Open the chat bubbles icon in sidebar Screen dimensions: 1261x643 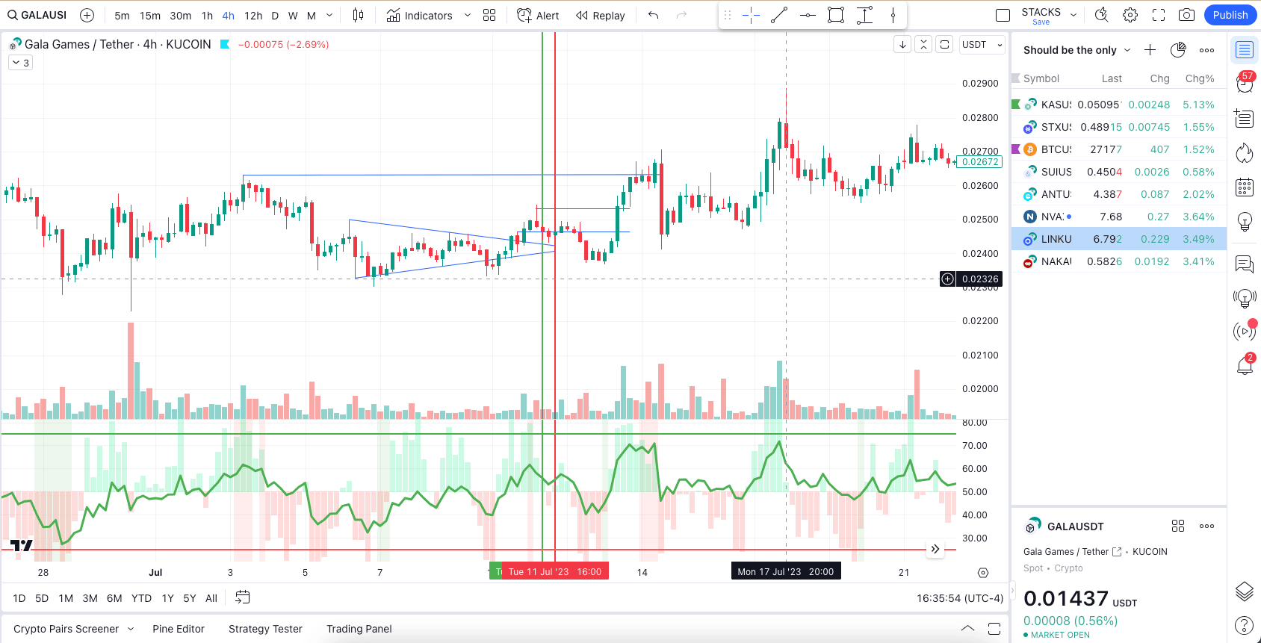pyautogui.click(x=1245, y=264)
